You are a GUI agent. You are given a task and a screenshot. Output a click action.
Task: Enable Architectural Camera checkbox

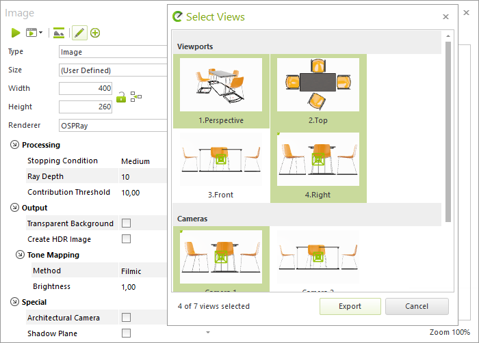point(126,317)
